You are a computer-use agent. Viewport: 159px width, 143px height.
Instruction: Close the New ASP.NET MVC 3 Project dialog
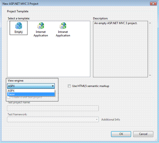tap(153, 4)
